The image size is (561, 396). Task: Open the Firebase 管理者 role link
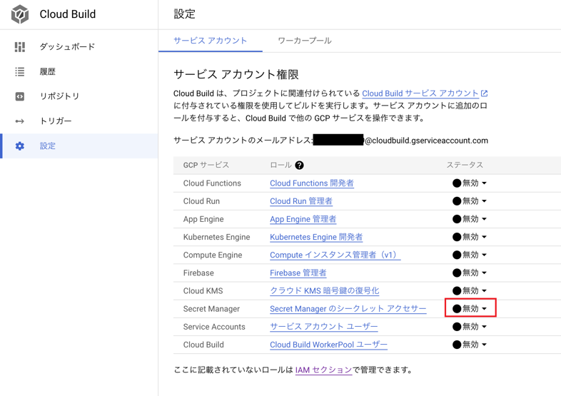(x=298, y=273)
